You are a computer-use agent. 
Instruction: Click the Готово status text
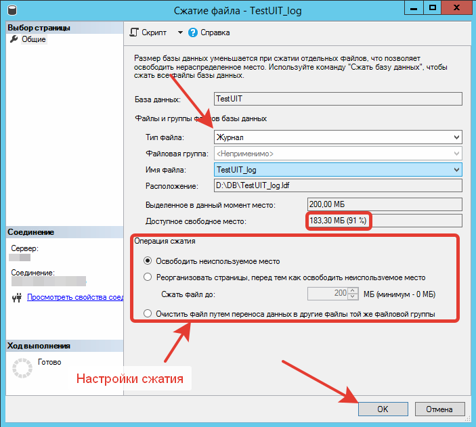[x=49, y=362]
